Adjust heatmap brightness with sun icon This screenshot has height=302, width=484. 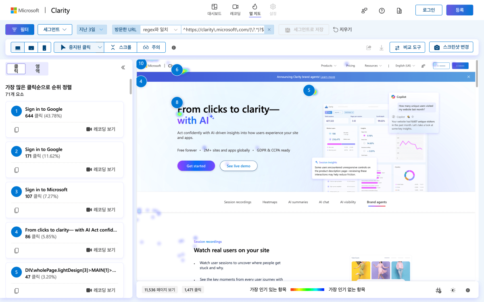[453, 290]
